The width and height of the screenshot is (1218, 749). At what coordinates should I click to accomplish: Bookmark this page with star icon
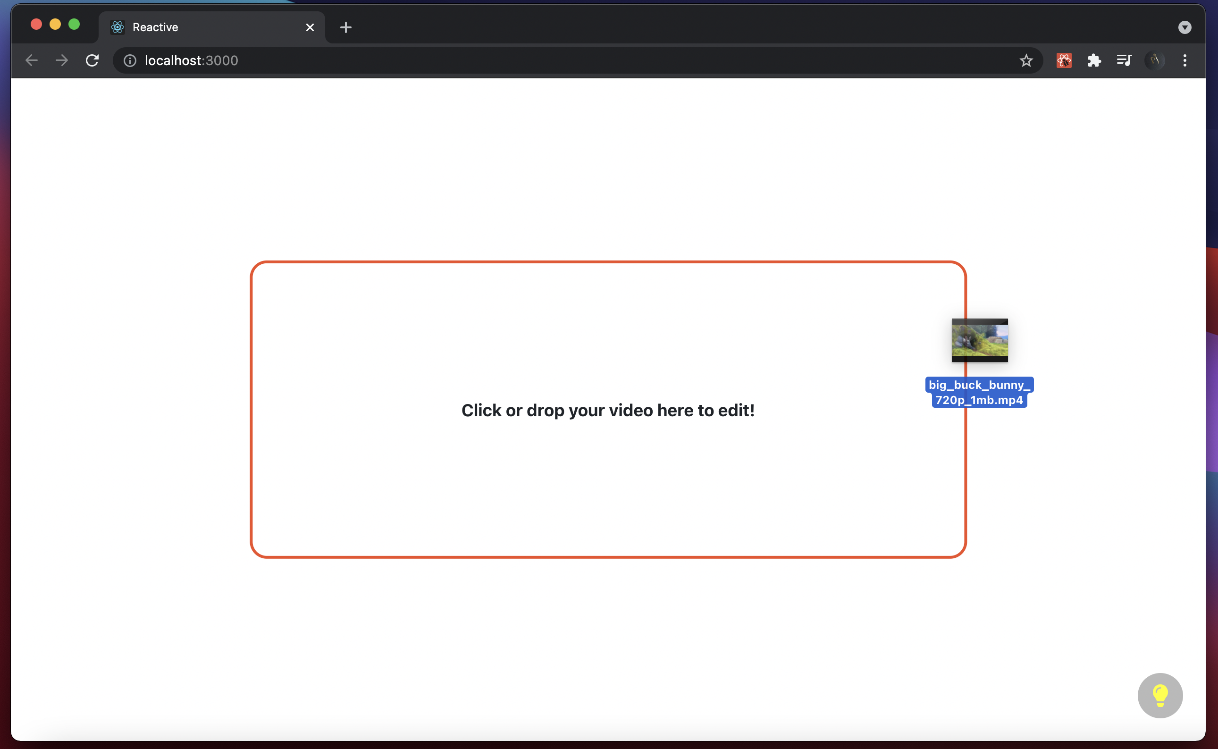tap(1026, 60)
